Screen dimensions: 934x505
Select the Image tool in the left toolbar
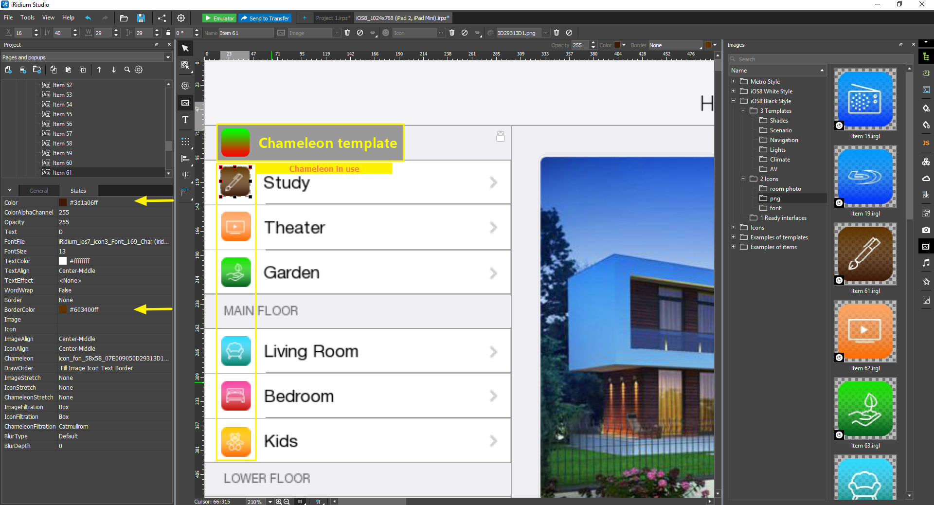coord(185,103)
